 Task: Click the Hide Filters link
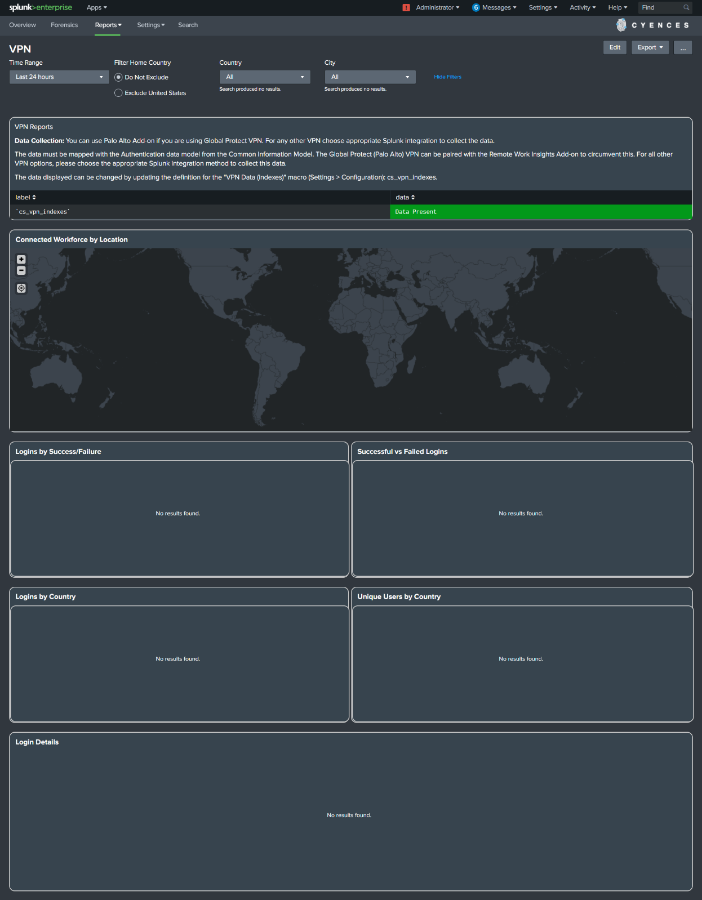[x=447, y=77]
